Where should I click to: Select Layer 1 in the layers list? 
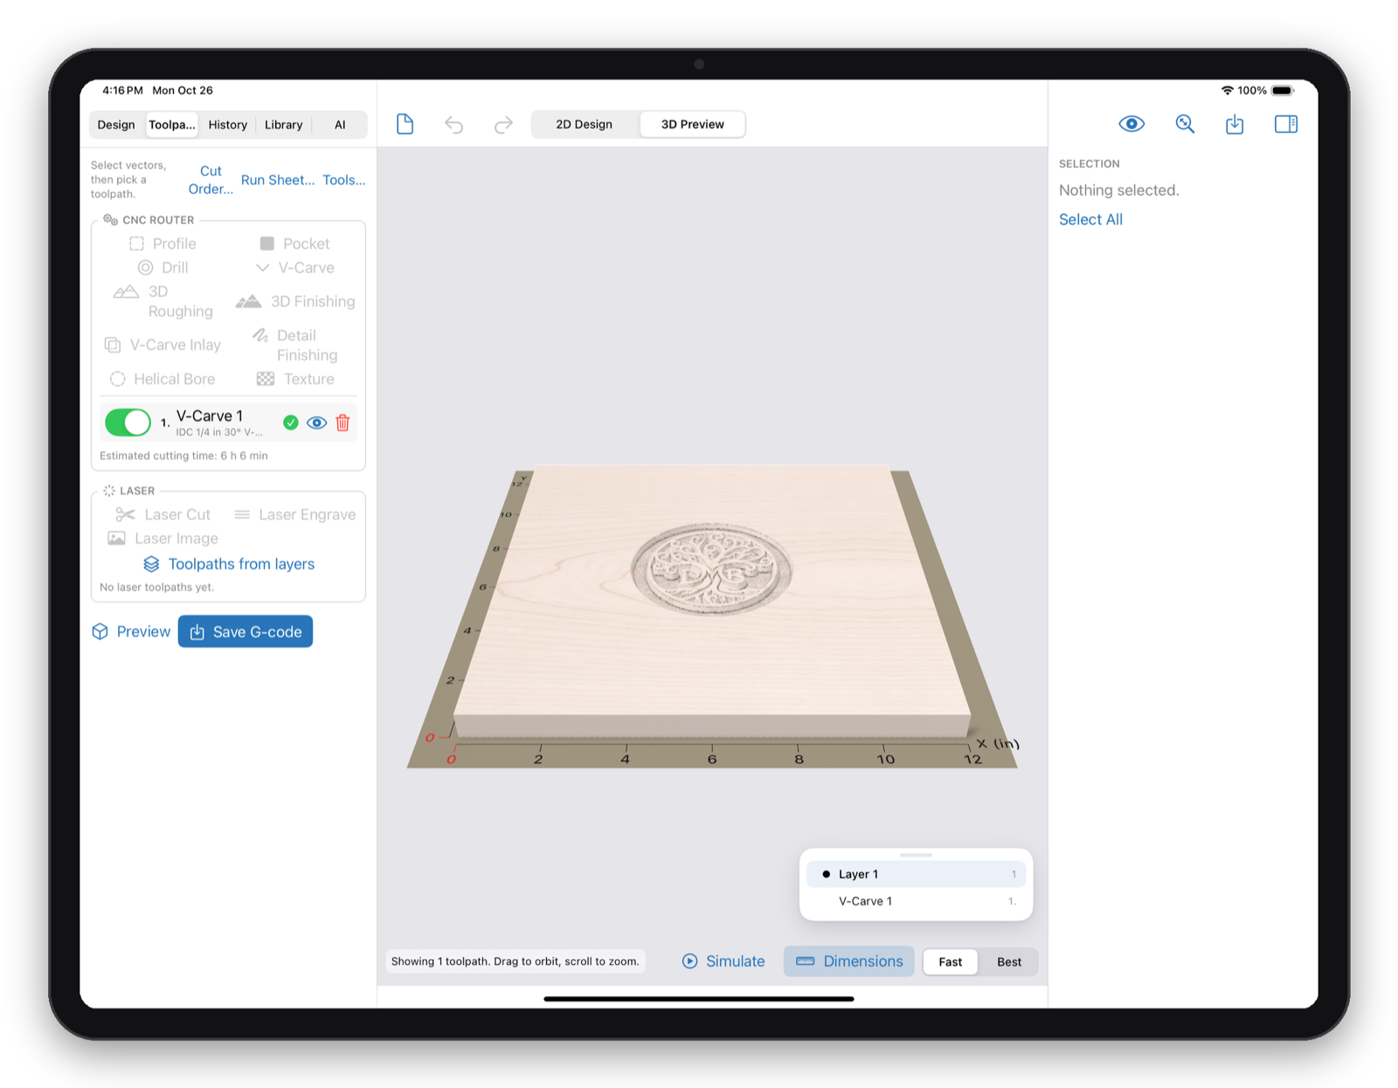click(x=916, y=874)
